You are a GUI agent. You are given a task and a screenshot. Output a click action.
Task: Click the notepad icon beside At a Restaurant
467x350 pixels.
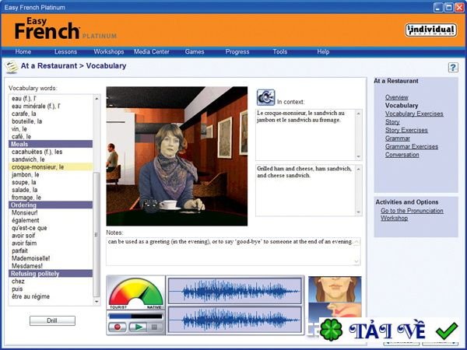click(12, 67)
